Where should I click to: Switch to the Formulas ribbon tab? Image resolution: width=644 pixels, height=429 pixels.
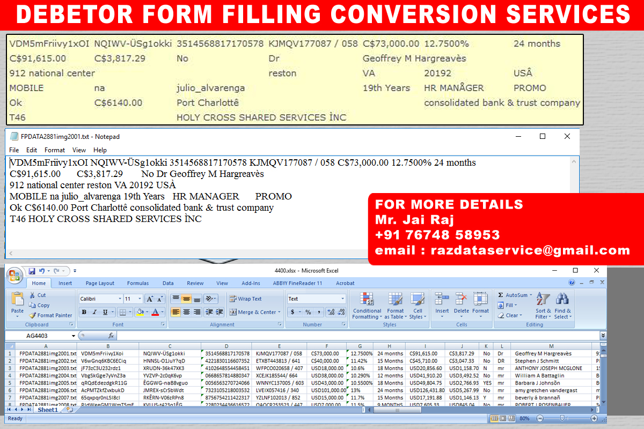[x=138, y=283]
